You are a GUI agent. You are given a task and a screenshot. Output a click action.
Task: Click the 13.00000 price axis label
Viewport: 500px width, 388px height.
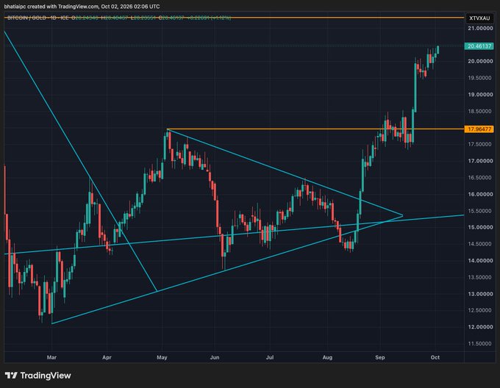tap(480, 294)
